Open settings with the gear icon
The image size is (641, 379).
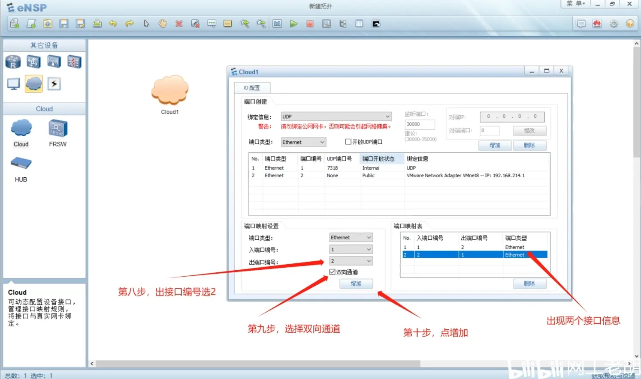[614, 24]
